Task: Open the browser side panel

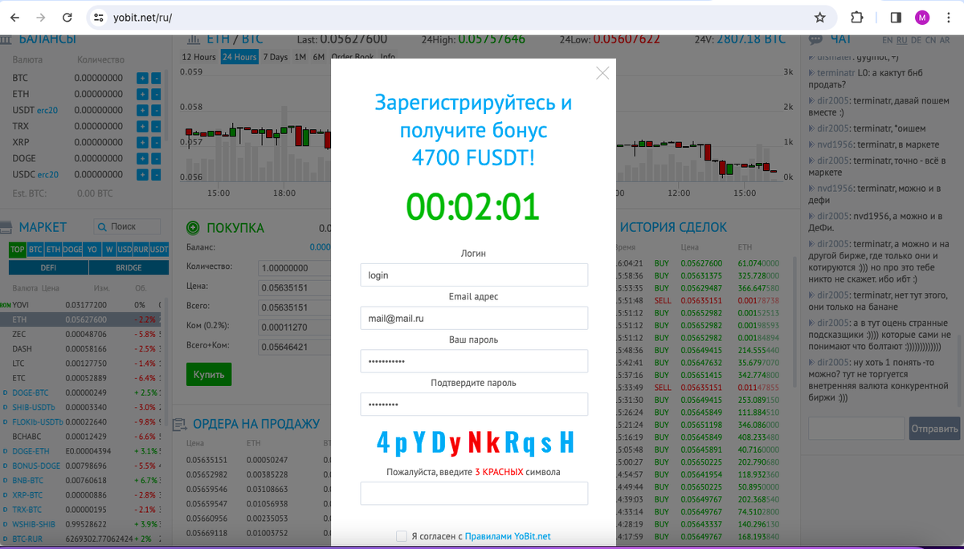Action: [896, 17]
